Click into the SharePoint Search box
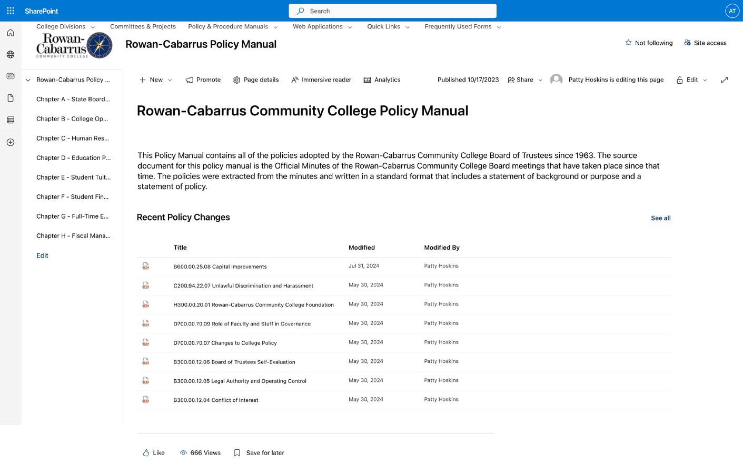 coord(392,11)
